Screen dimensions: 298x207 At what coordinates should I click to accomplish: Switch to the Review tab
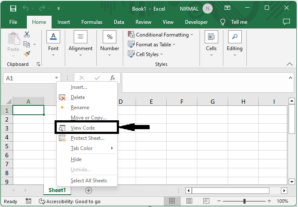tap(143, 22)
